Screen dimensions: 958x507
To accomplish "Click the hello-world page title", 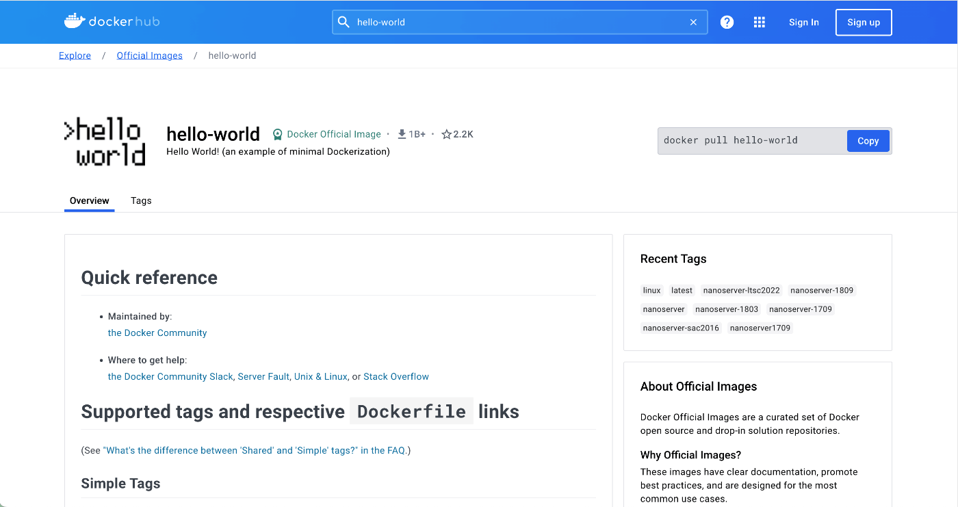I will (213, 133).
